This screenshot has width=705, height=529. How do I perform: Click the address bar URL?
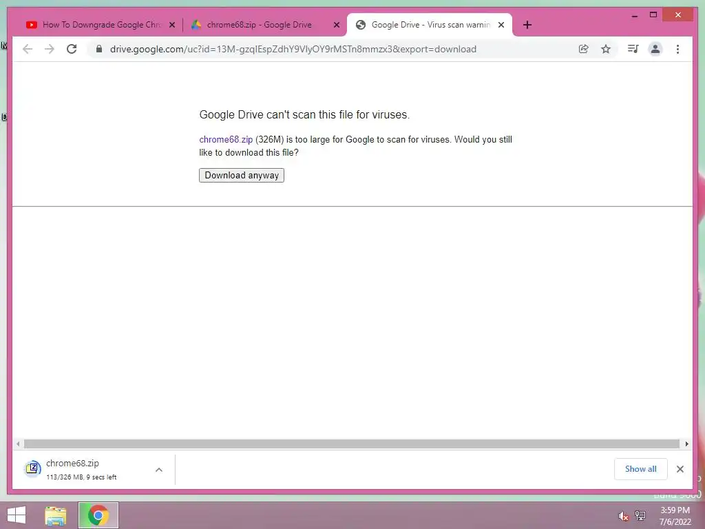click(293, 49)
